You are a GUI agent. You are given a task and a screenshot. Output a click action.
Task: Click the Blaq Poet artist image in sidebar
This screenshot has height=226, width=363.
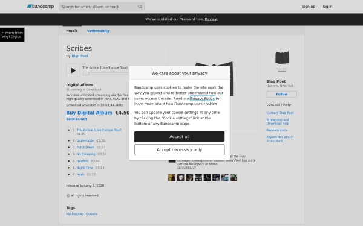click(x=282, y=61)
